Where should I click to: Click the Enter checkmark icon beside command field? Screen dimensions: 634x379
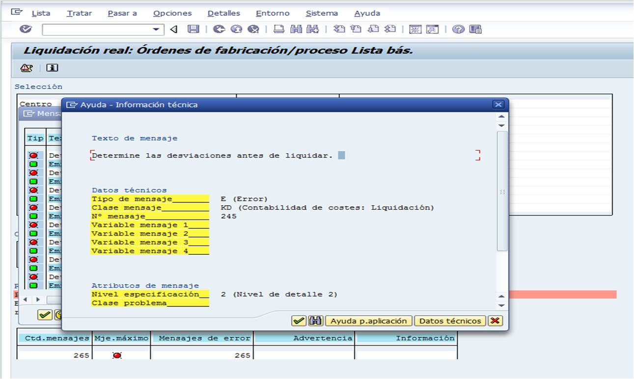[26, 29]
